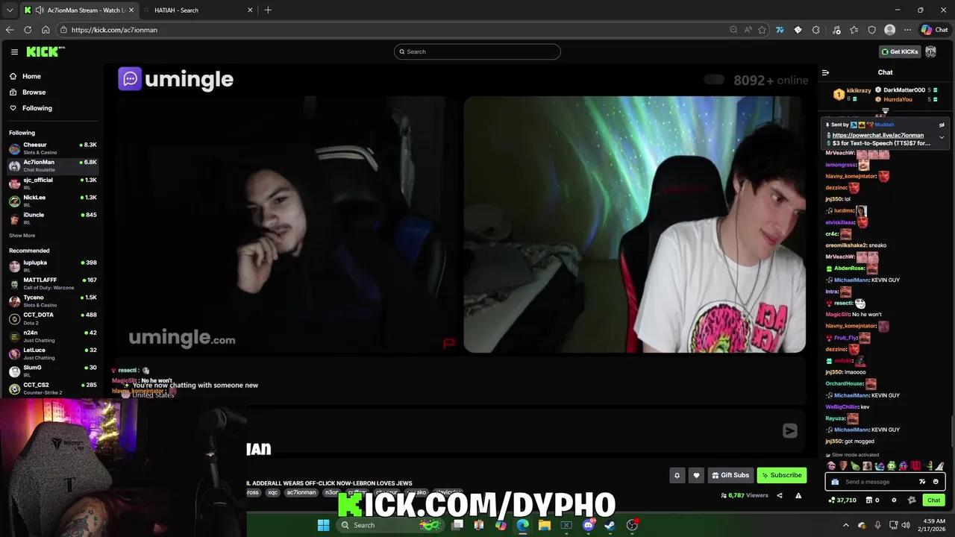This screenshot has width=955, height=537.
Task: Select the ac7ionman stream tag
Action: pyautogui.click(x=301, y=492)
